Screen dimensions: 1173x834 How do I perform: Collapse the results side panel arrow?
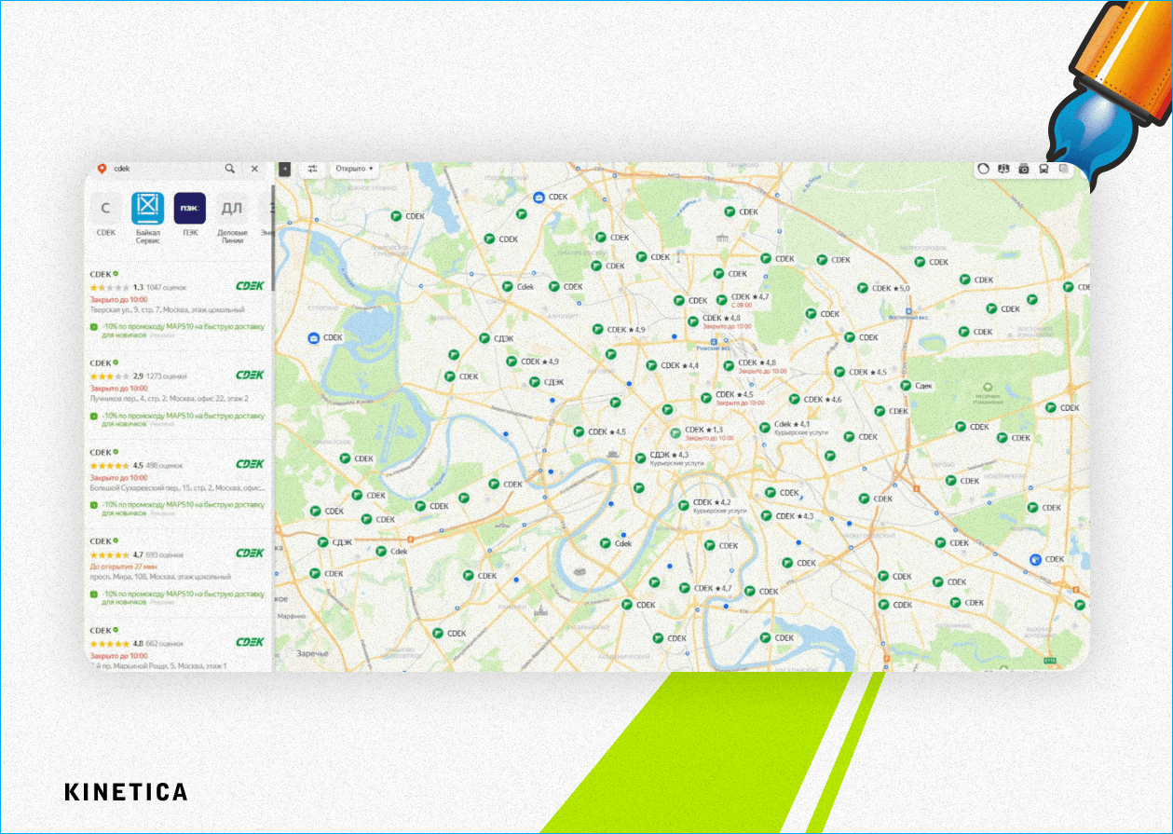point(285,169)
